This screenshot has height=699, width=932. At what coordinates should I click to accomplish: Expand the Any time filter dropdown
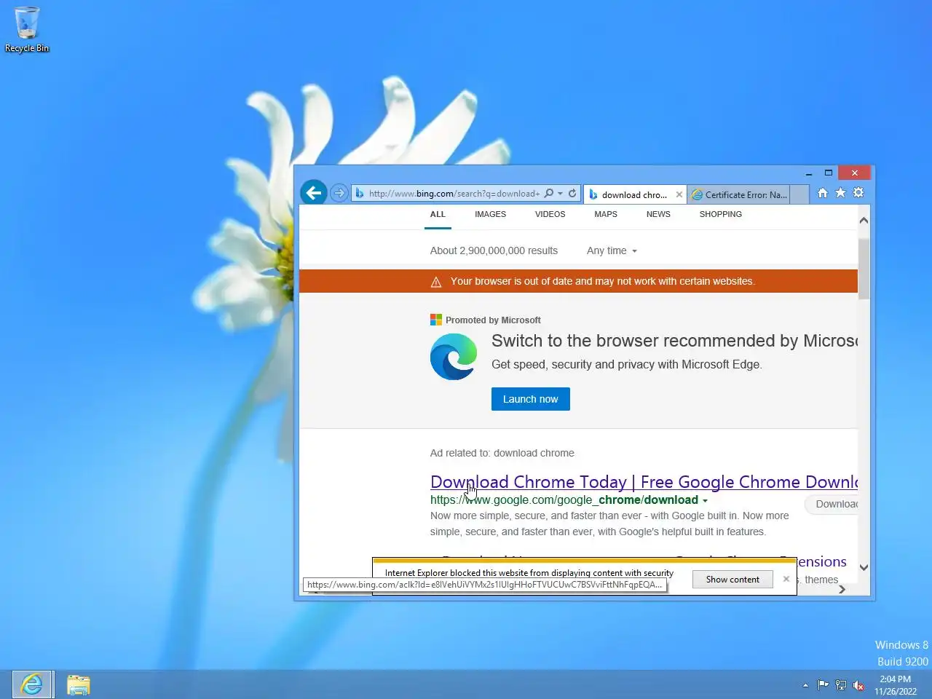coord(612,250)
